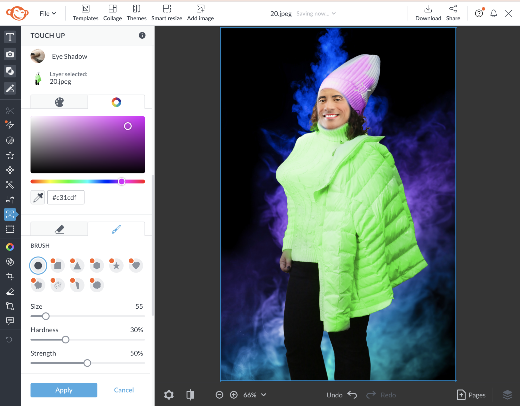Open the Saving now status dropdown
The image size is (520, 406).
pyautogui.click(x=316, y=13)
